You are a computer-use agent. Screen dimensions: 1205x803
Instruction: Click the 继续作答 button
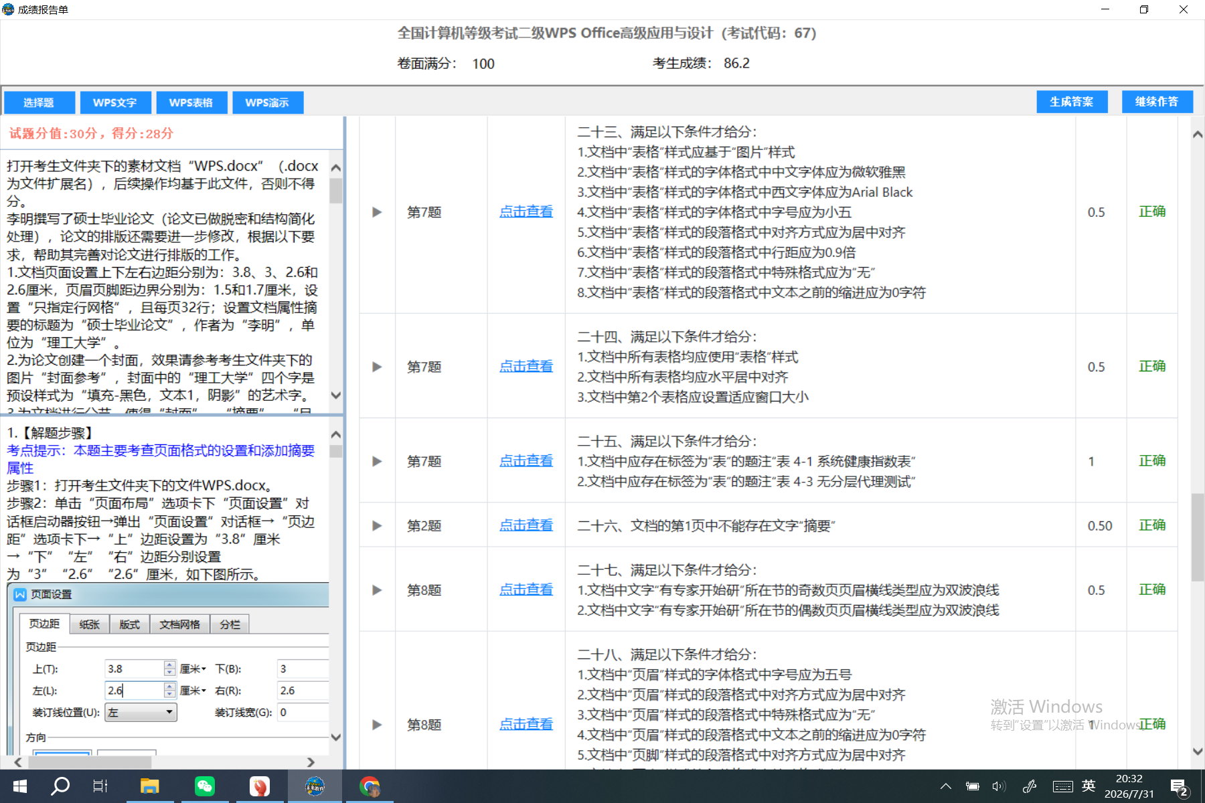(1157, 102)
